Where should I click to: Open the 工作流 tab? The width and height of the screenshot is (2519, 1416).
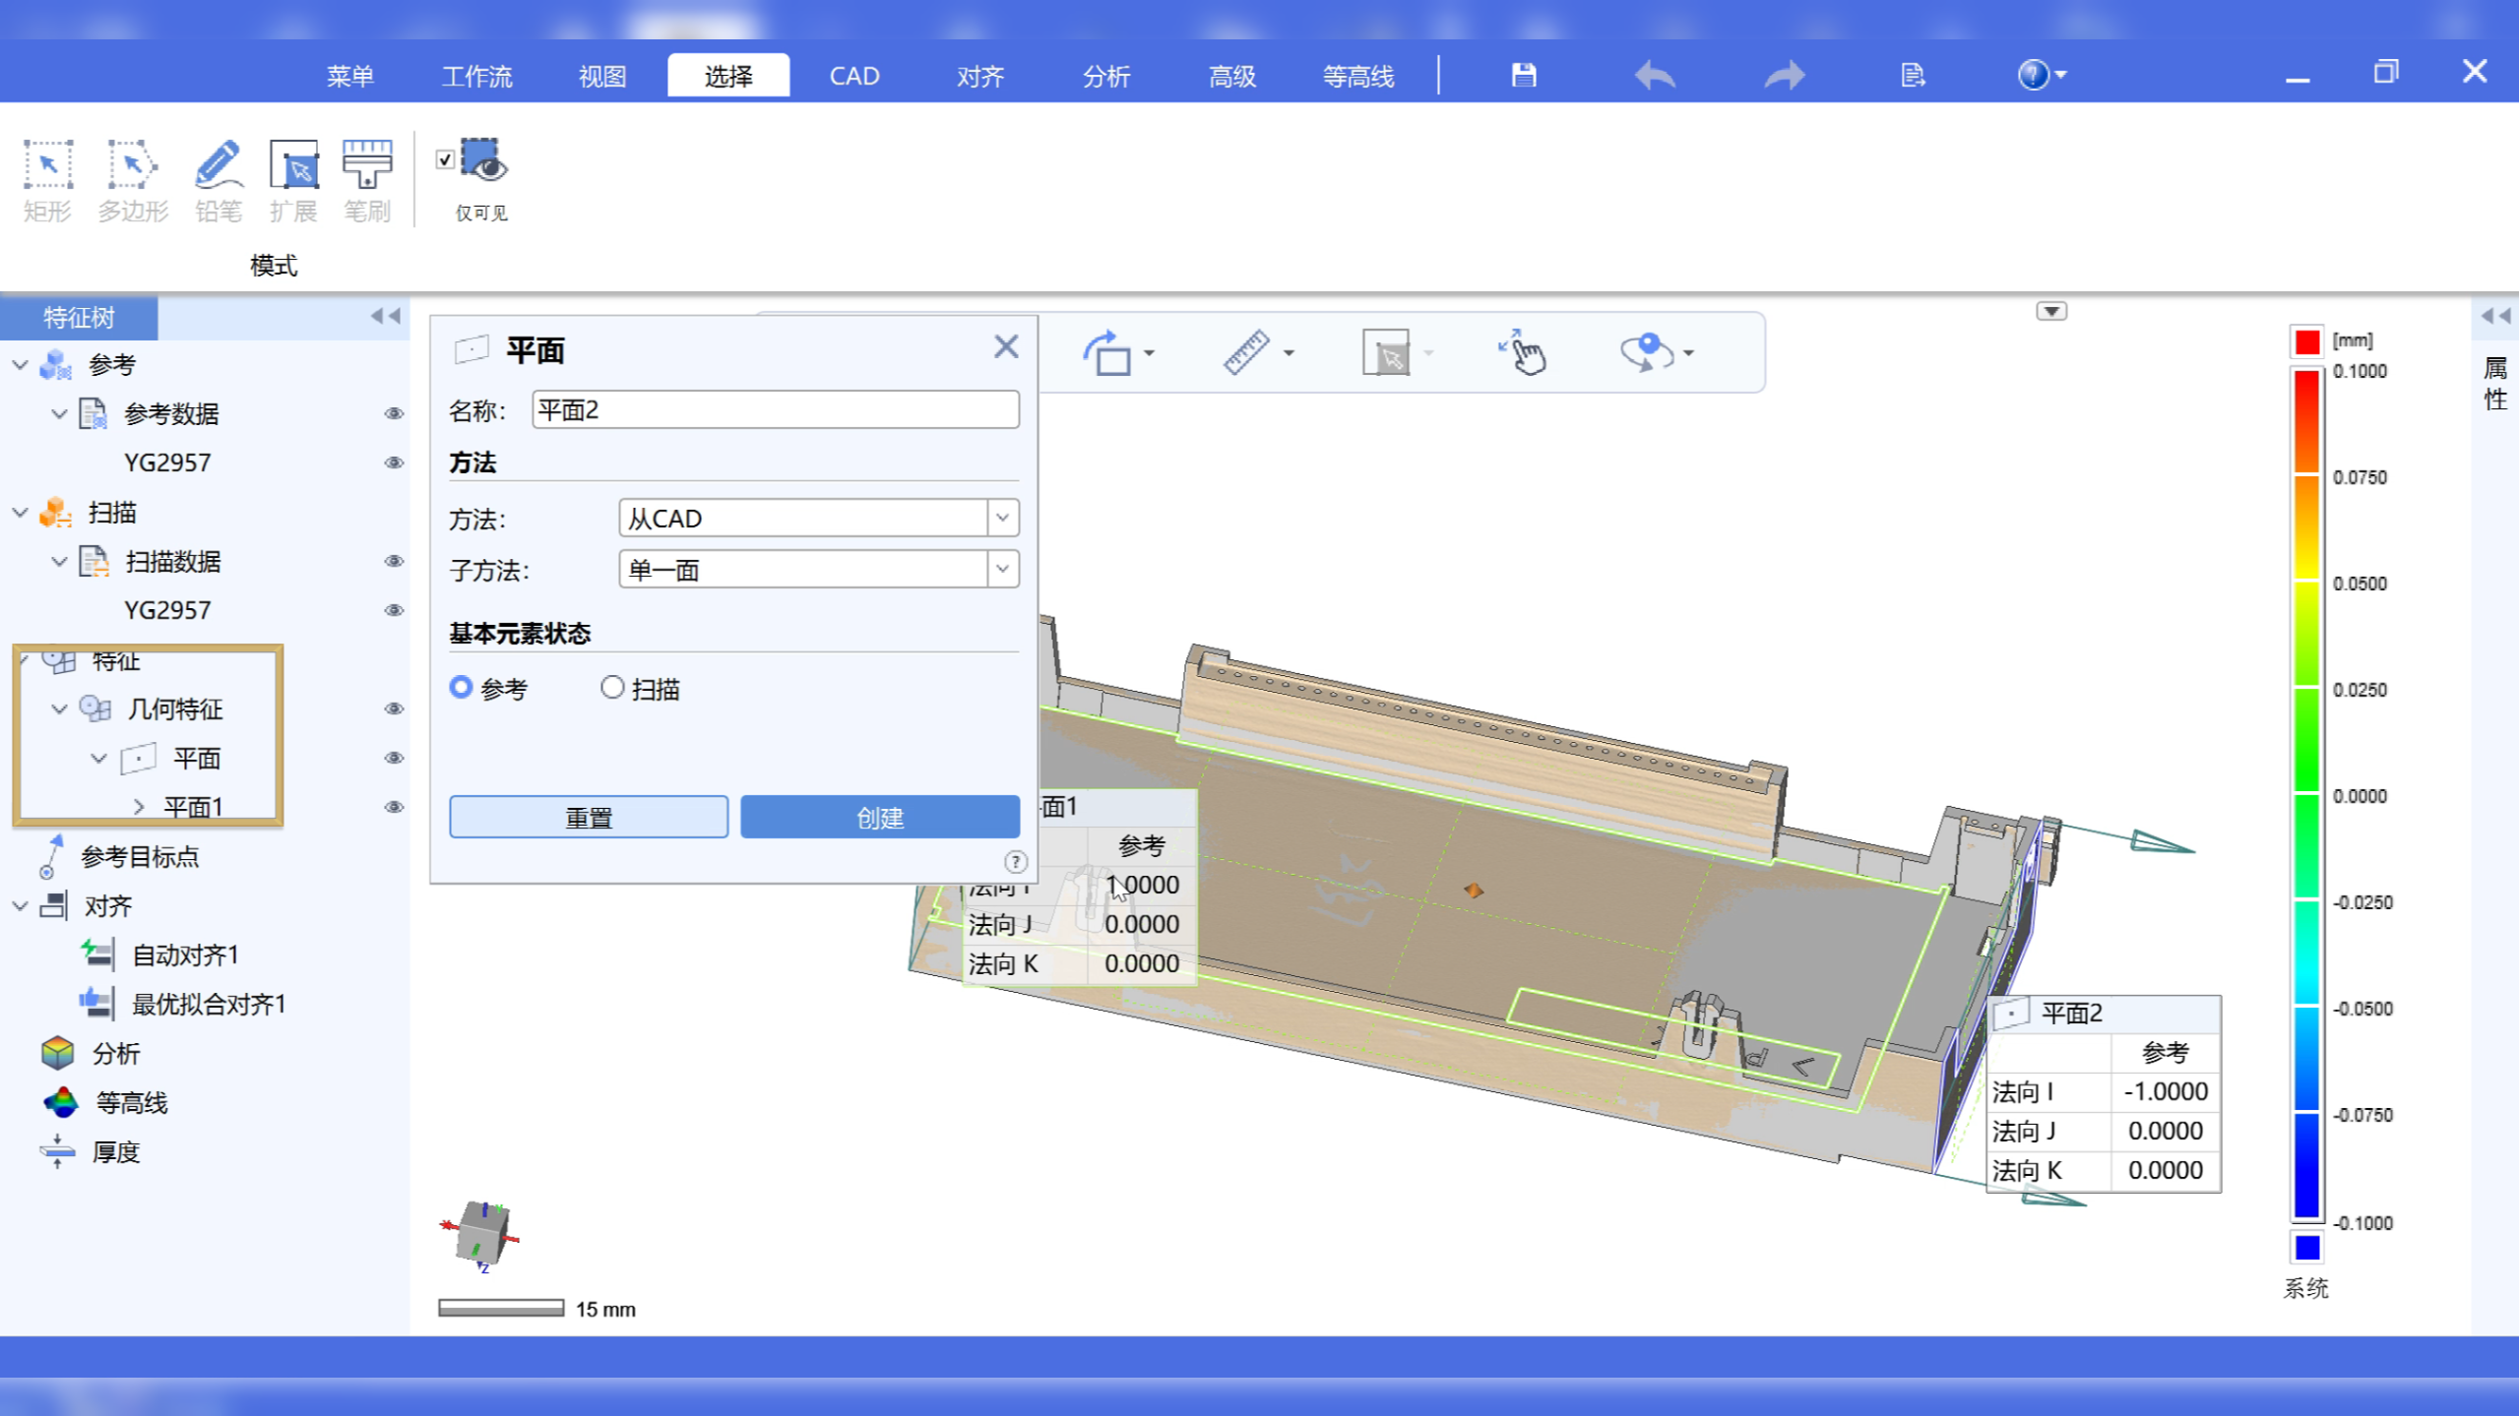click(476, 76)
